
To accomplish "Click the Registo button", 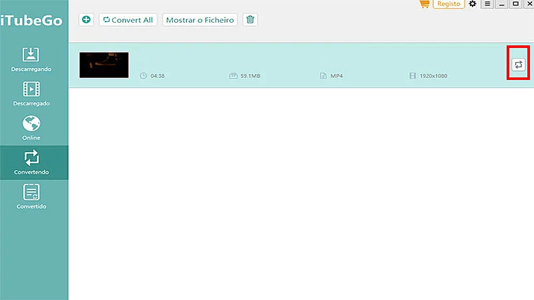I will (x=449, y=4).
